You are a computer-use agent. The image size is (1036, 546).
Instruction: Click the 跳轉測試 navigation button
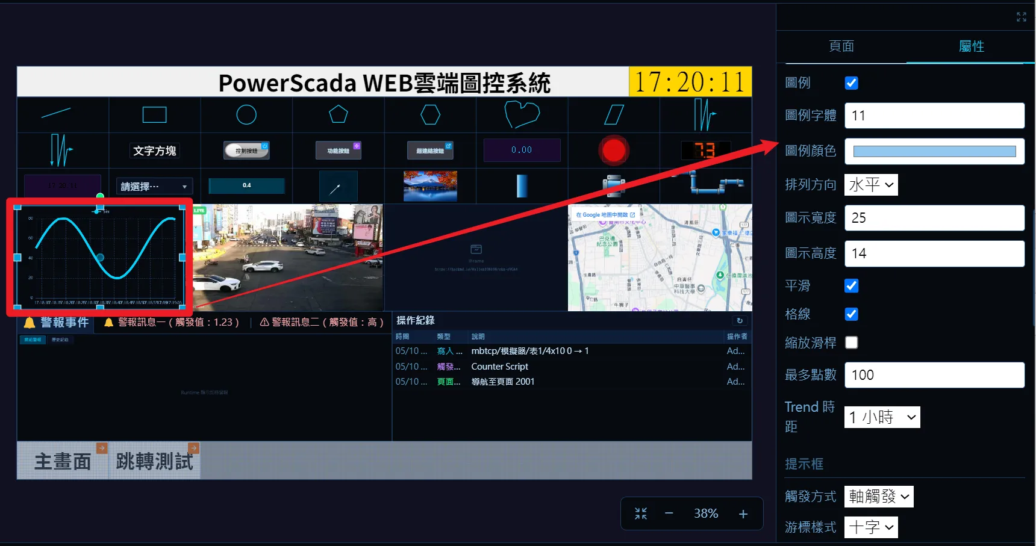pyautogui.click(x=154, y=462)
